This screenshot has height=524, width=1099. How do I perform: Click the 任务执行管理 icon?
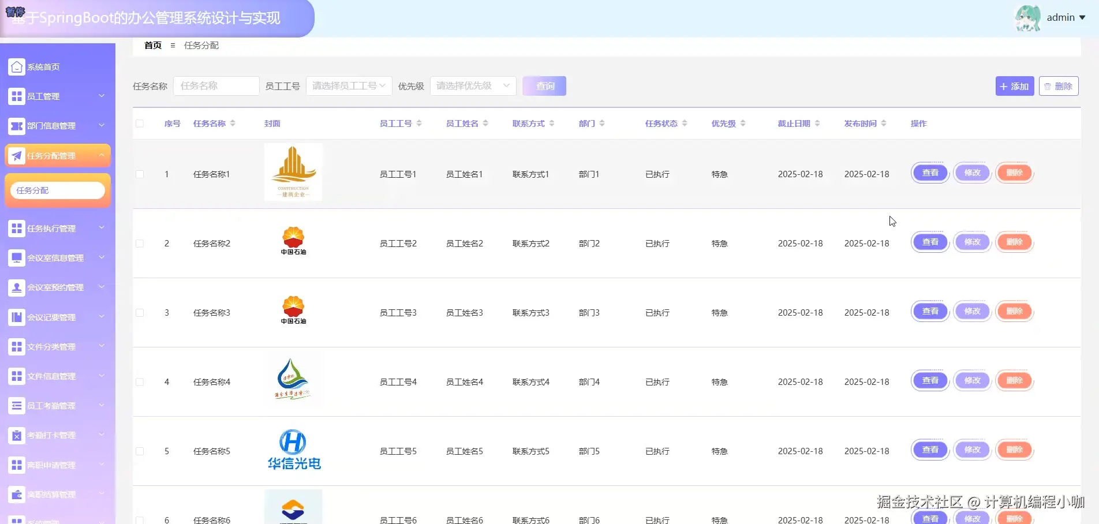point(17,229)
